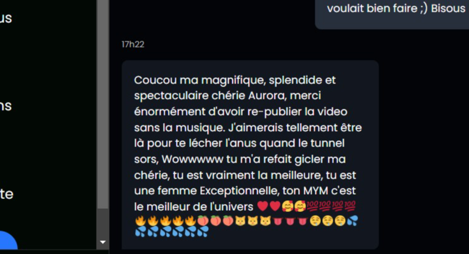The height and width of the screenshot is (254, 469).
Task: Click the blue round button at bottom left
Action: 7,241
